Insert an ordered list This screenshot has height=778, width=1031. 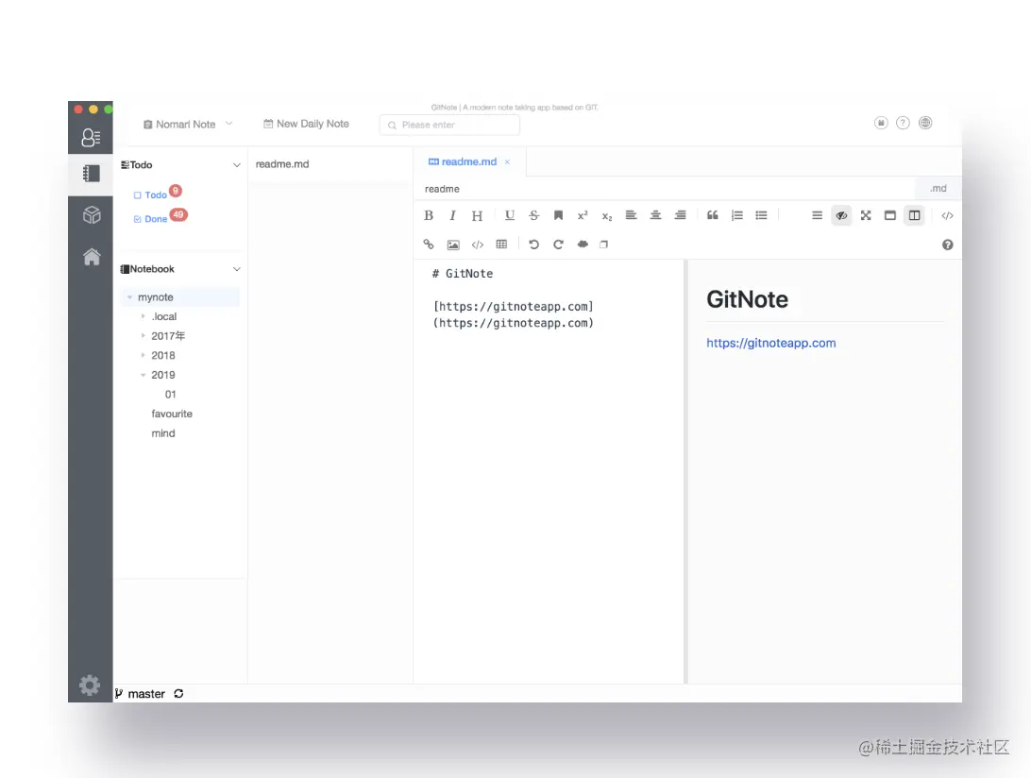click(737, 215)
